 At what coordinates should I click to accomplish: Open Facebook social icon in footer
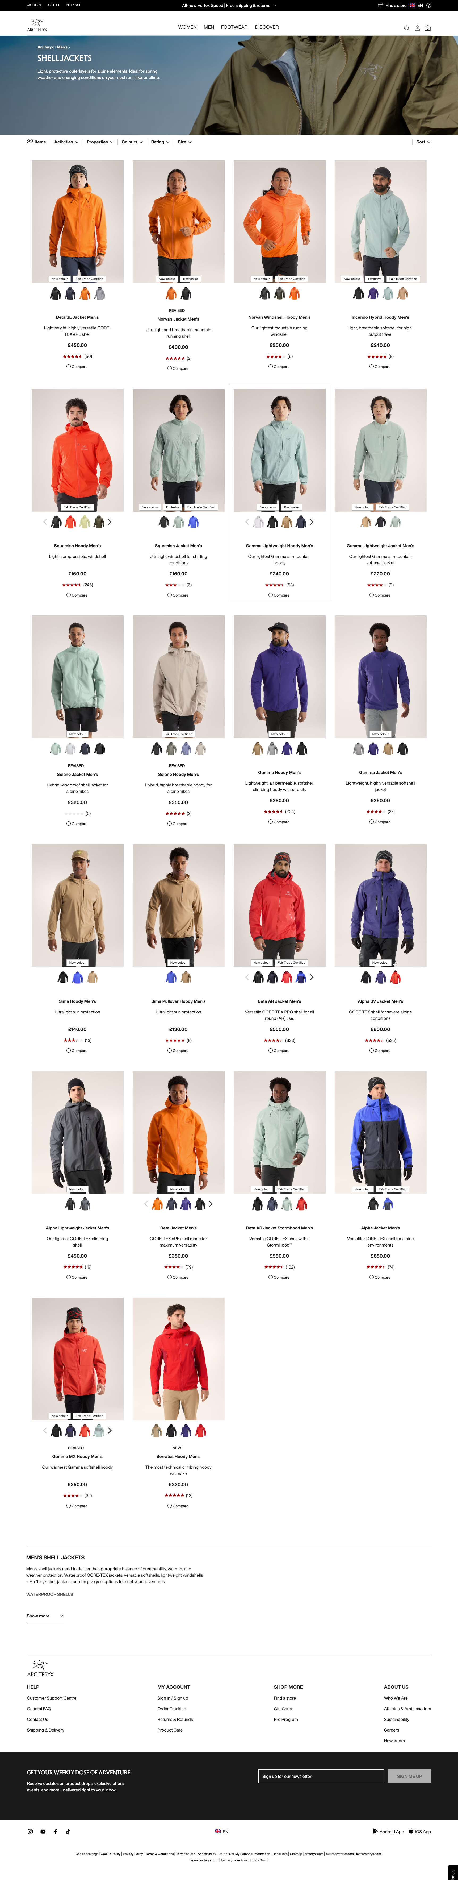(56, 1831)
